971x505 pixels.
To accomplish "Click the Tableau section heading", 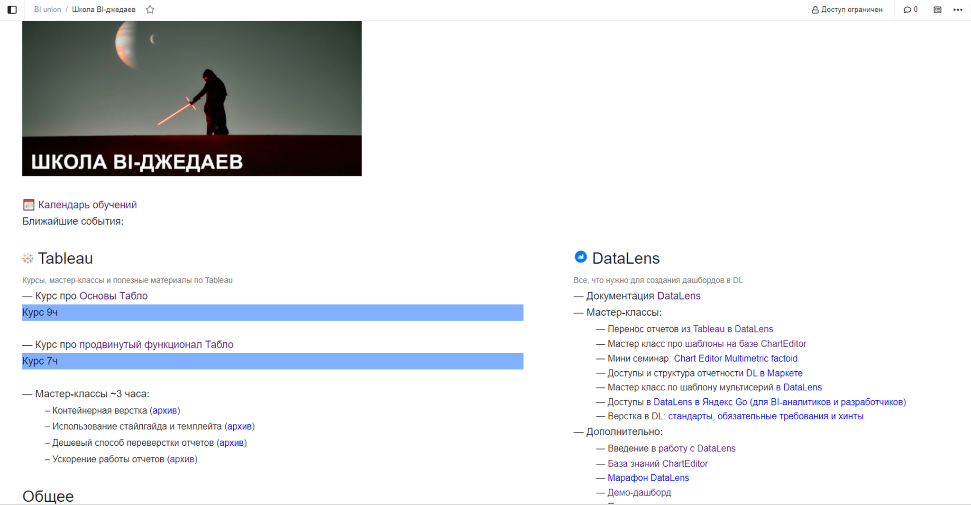I will [x=65, y=258].
